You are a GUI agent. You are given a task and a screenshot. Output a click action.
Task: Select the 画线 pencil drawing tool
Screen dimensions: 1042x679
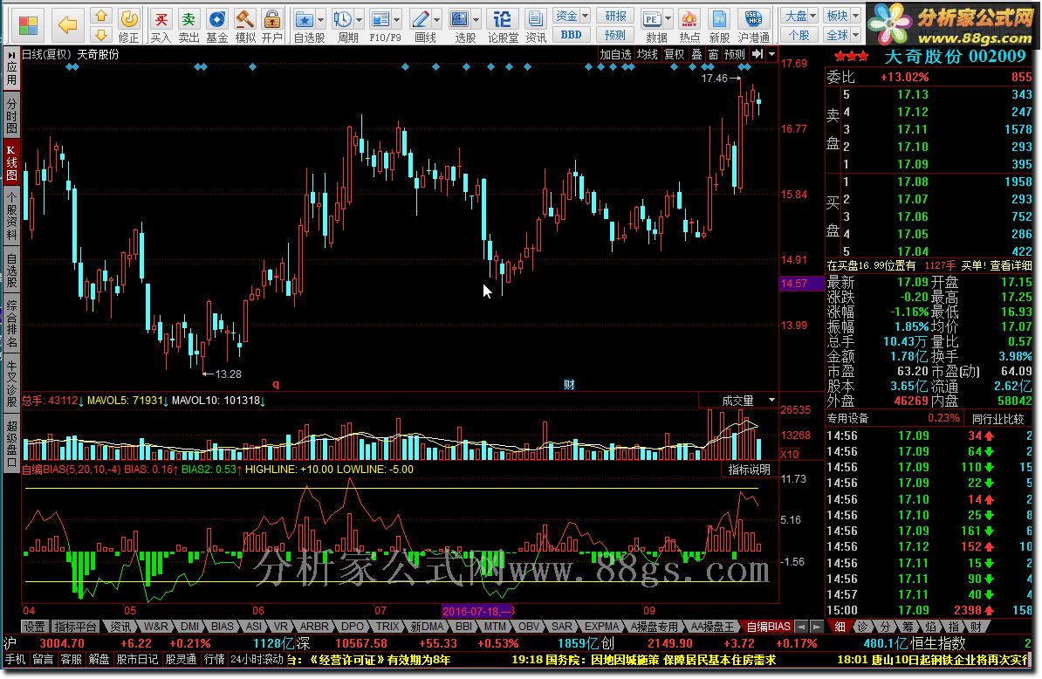[420, 19]
